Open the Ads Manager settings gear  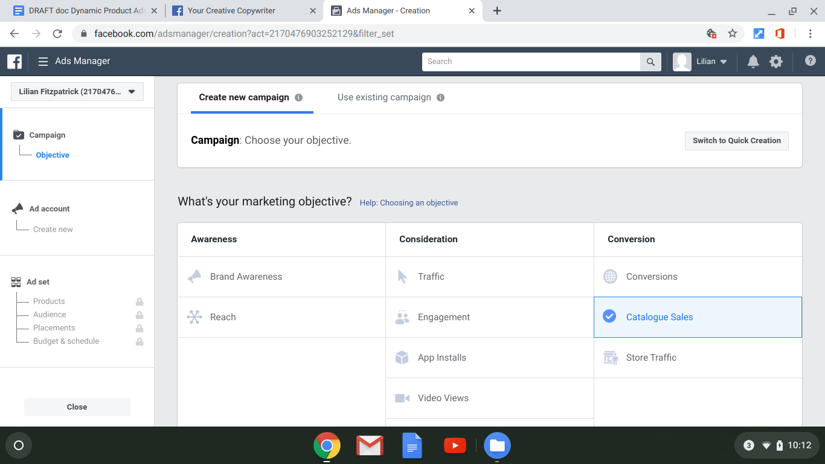[x=776, y=61]
